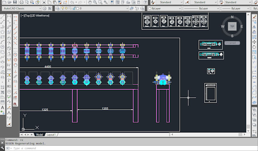
Task: Select the Angular Dimension tool
Action: click(9, 54)
